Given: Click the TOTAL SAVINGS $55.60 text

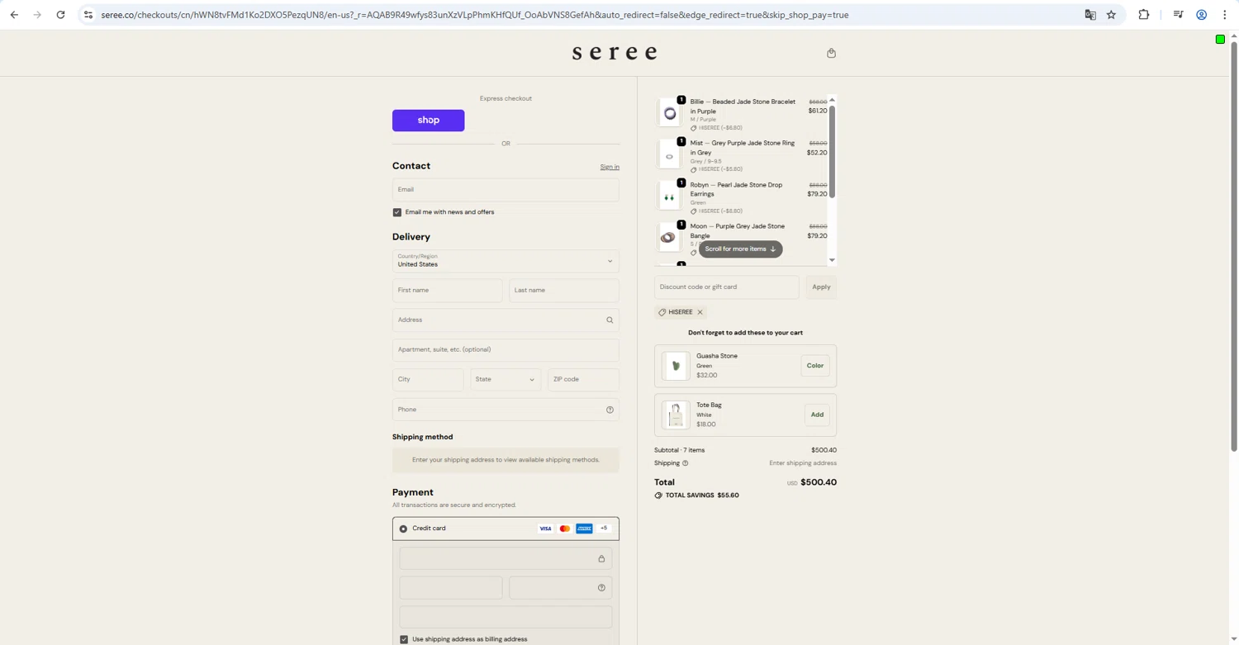Looking at the screenshot, I should point(702,496).
